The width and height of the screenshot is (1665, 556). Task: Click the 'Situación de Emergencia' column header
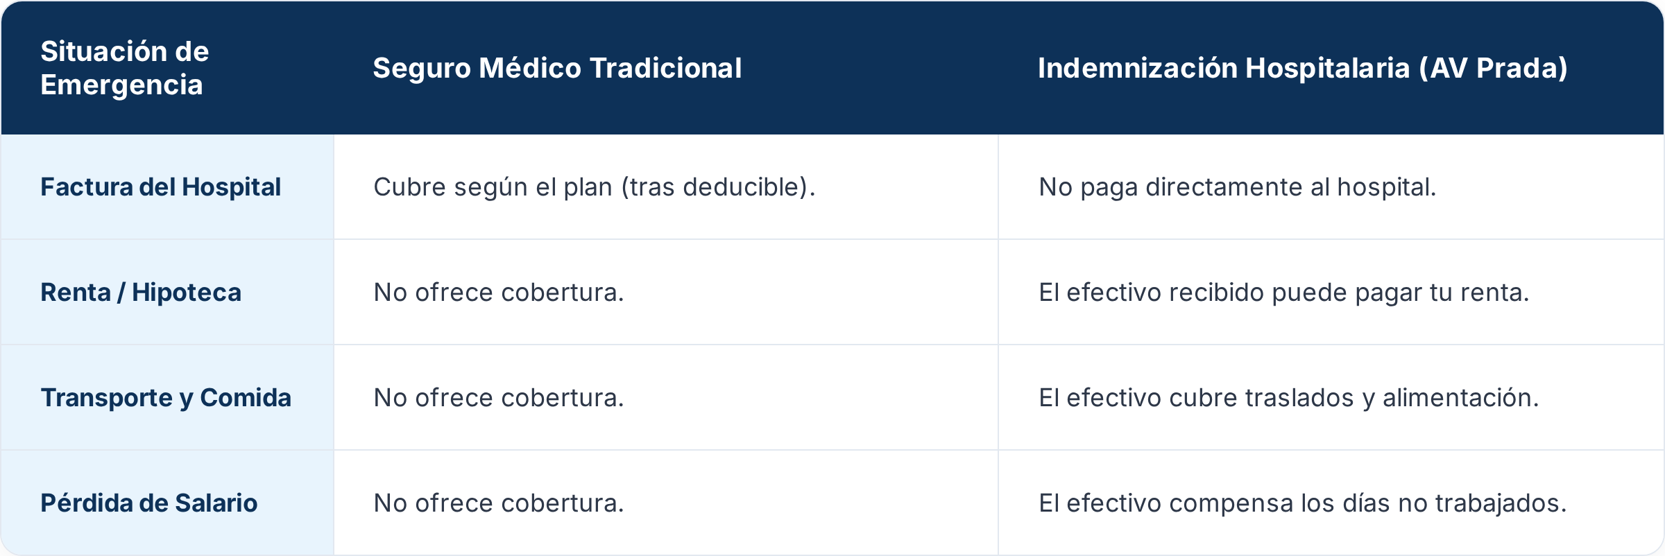point(125,68)
